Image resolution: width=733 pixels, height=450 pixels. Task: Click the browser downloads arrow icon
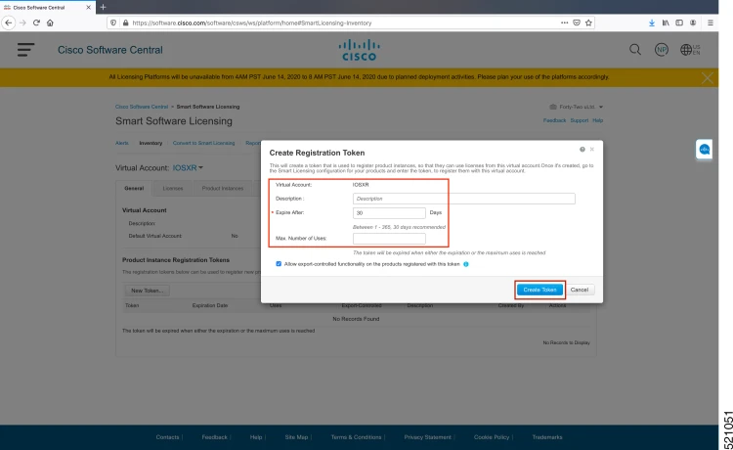click(x=652, y=22)
